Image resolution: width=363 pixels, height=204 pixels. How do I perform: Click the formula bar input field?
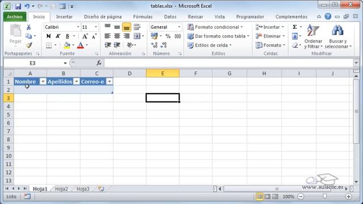point(229,63)
